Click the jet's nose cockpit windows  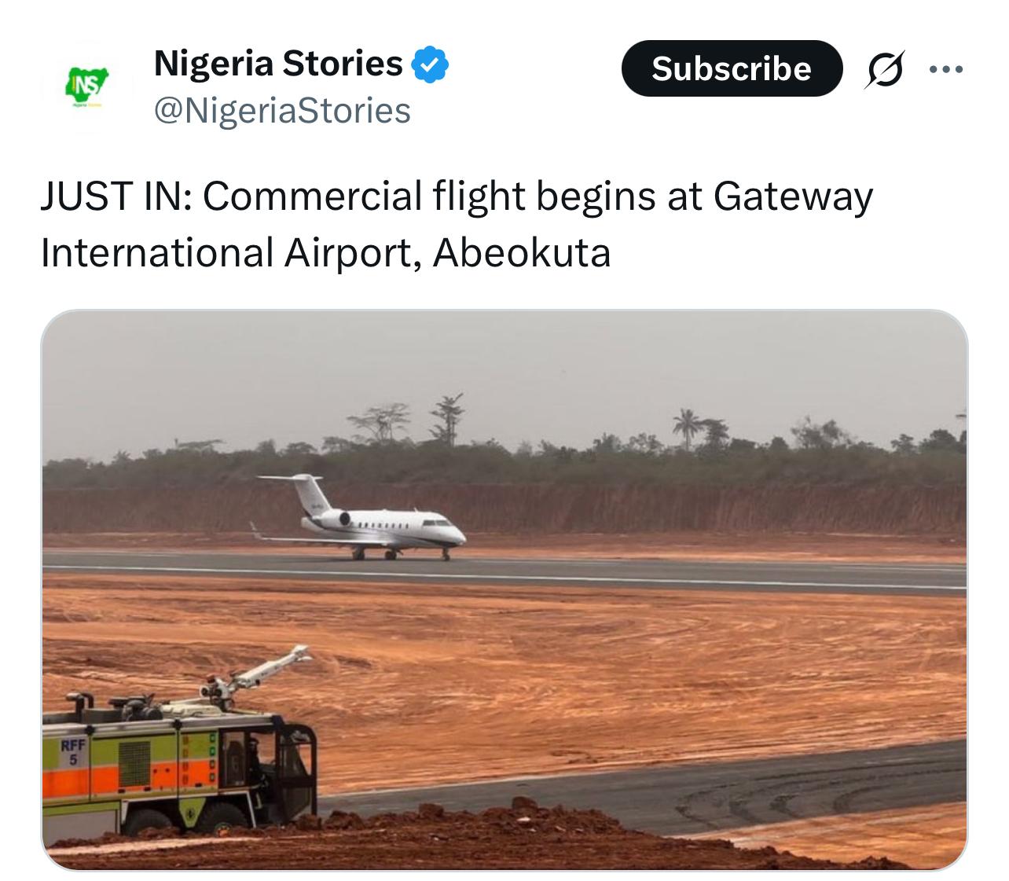pos(436,522)
